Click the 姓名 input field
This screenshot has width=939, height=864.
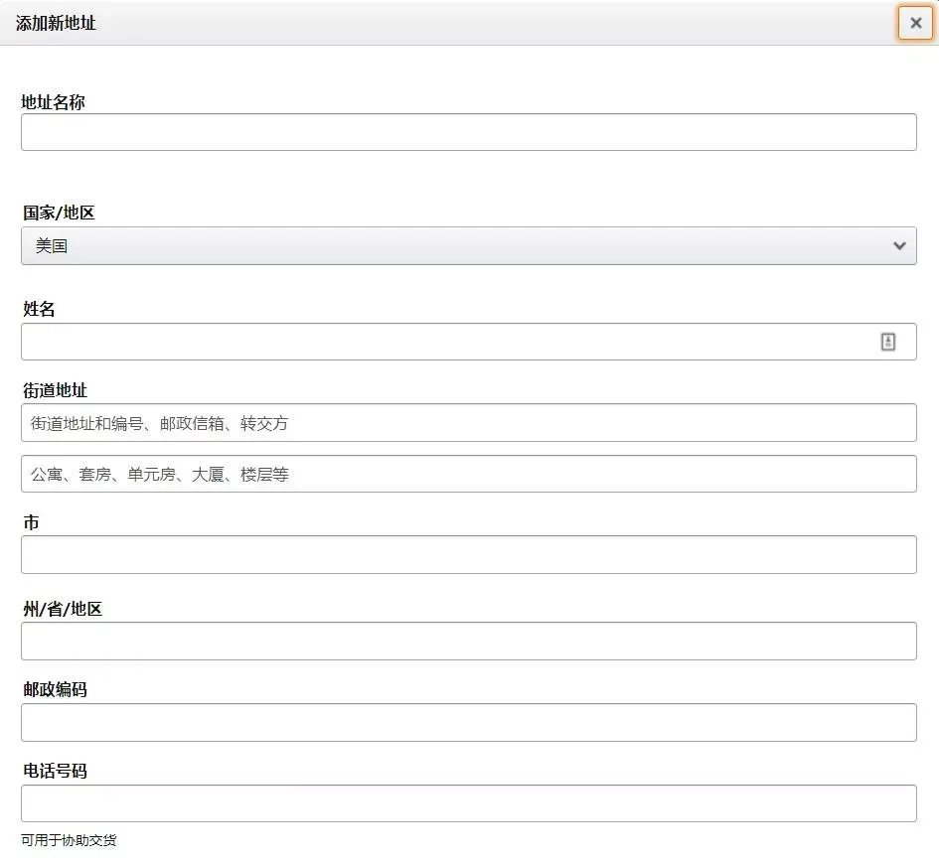click(468, 342)
